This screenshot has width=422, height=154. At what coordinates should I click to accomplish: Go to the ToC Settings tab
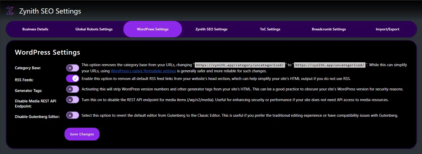270,29
